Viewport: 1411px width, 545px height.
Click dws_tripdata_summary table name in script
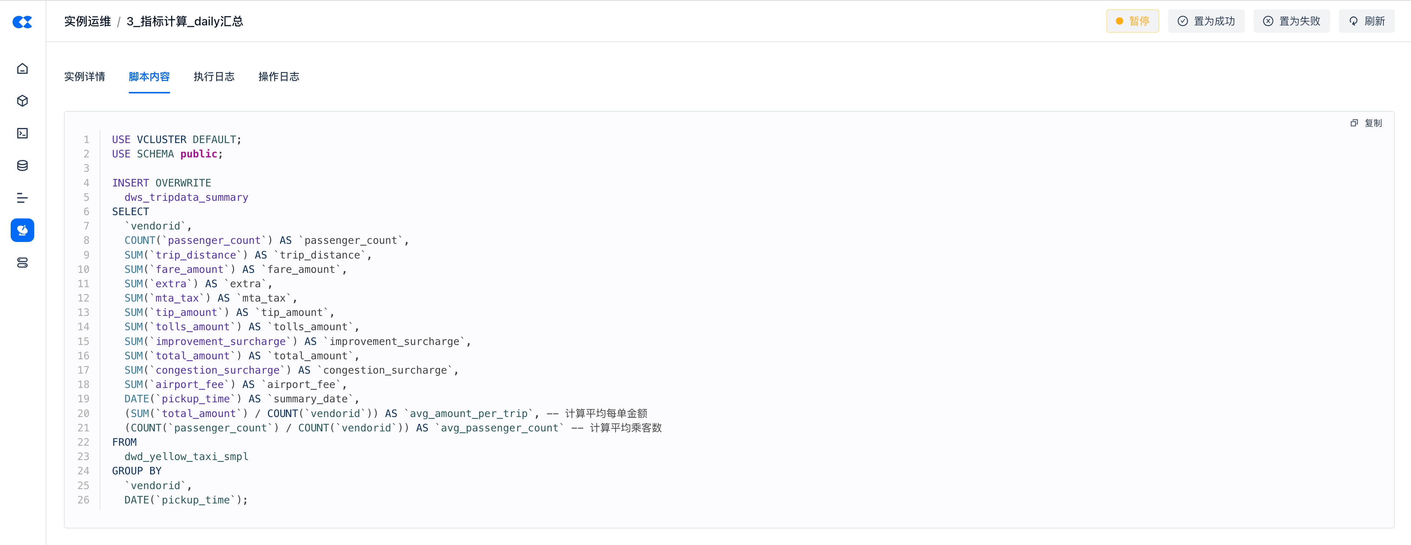tap(186, 197)
